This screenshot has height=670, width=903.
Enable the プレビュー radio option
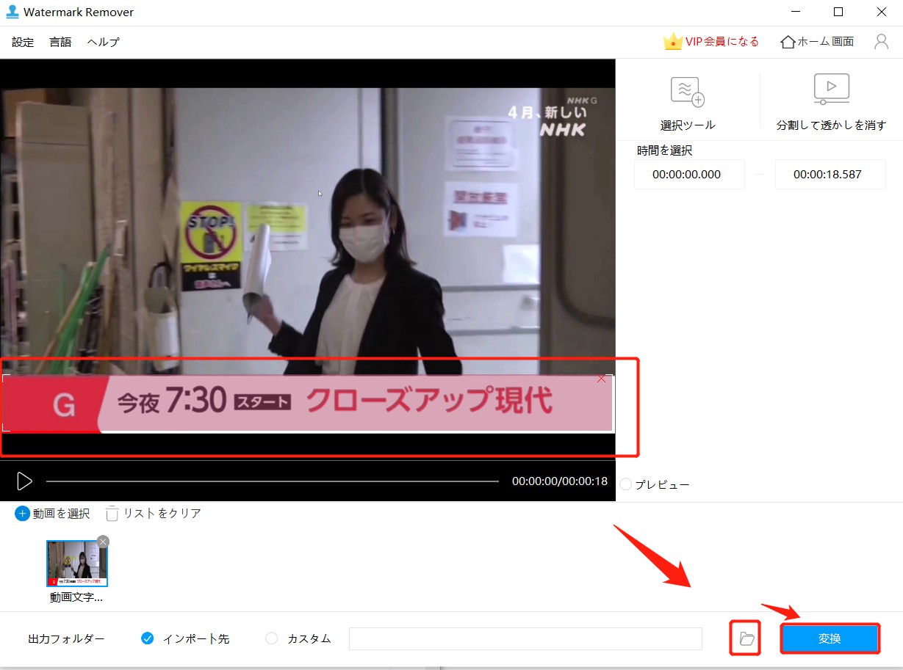pyautogui.click(x=626, y=484)
